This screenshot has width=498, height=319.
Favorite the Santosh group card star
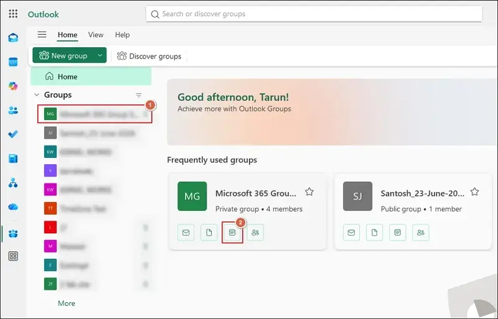click(474, 192)
